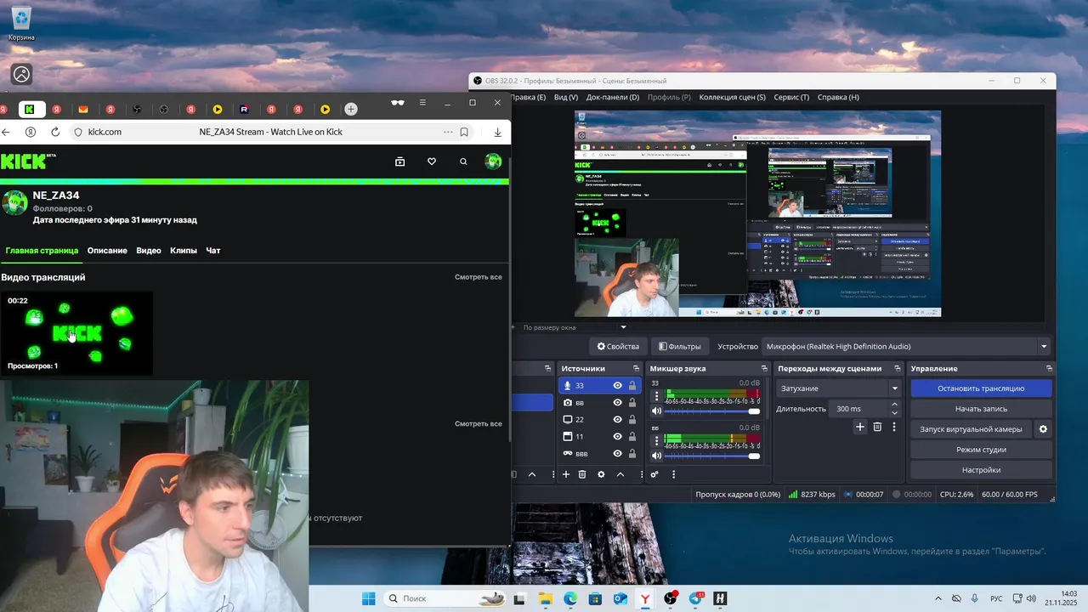Open advanced audio properties gears in mixer
The image size is (1088, 612).
tap(654, 474)
